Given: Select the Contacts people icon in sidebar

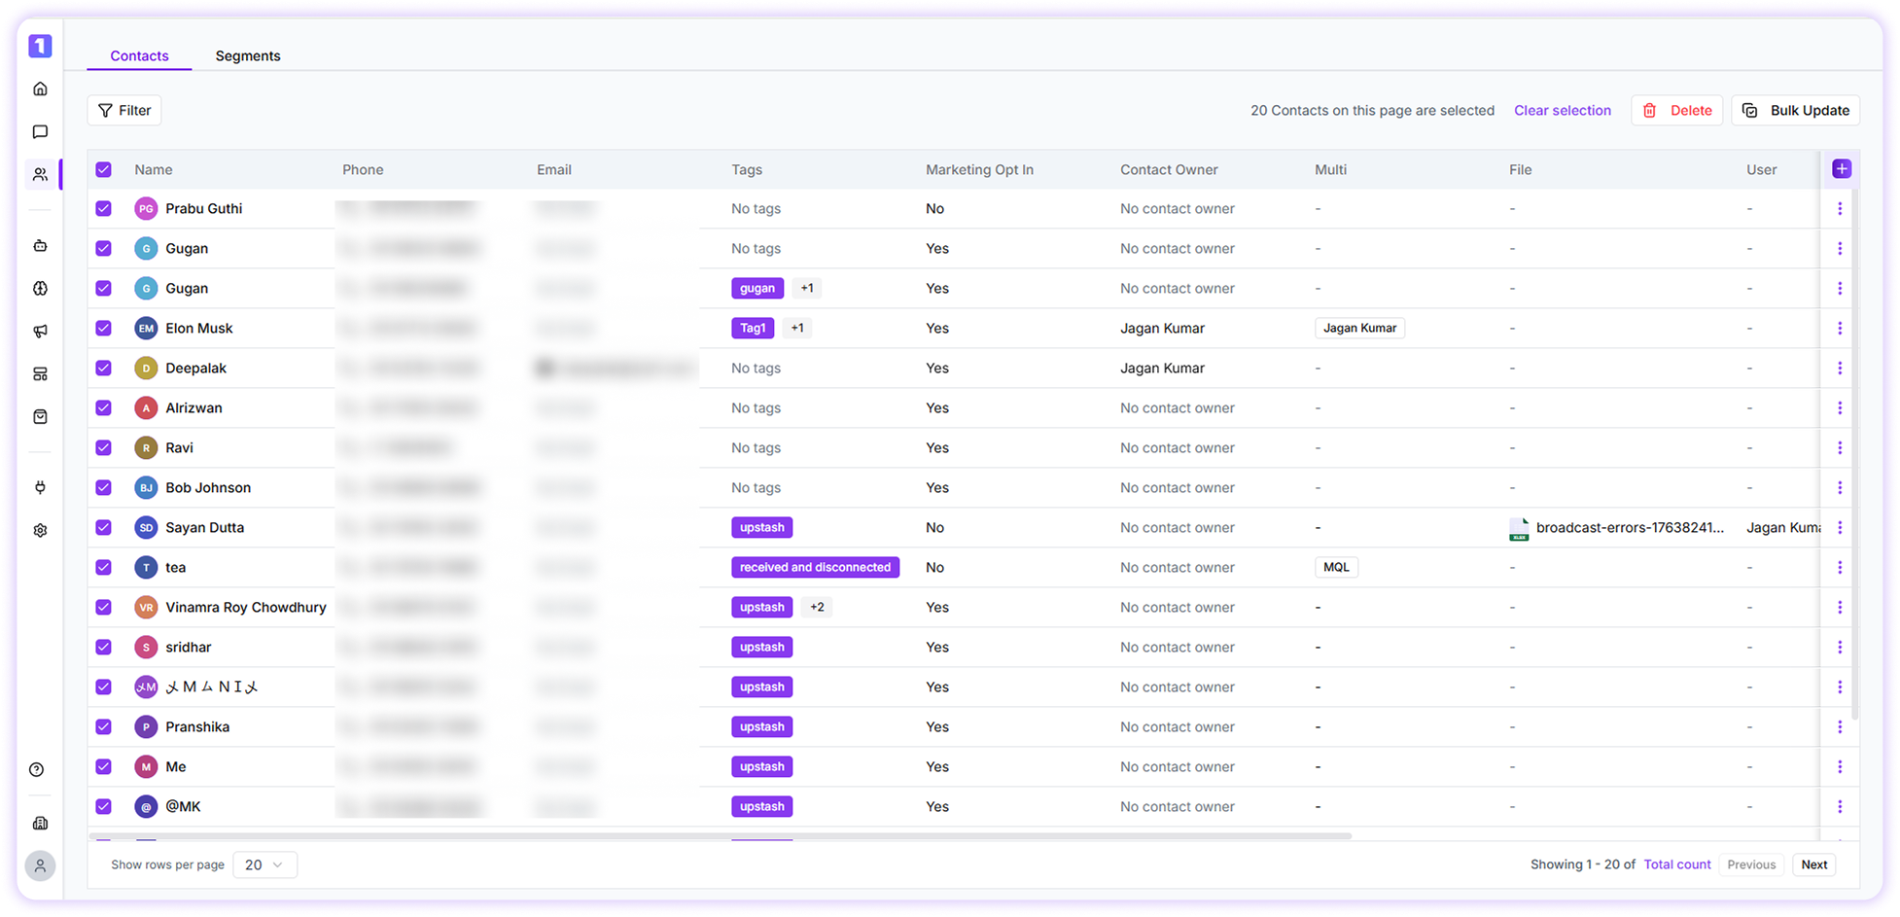Looking at the screenshot, I should point(40,174).
